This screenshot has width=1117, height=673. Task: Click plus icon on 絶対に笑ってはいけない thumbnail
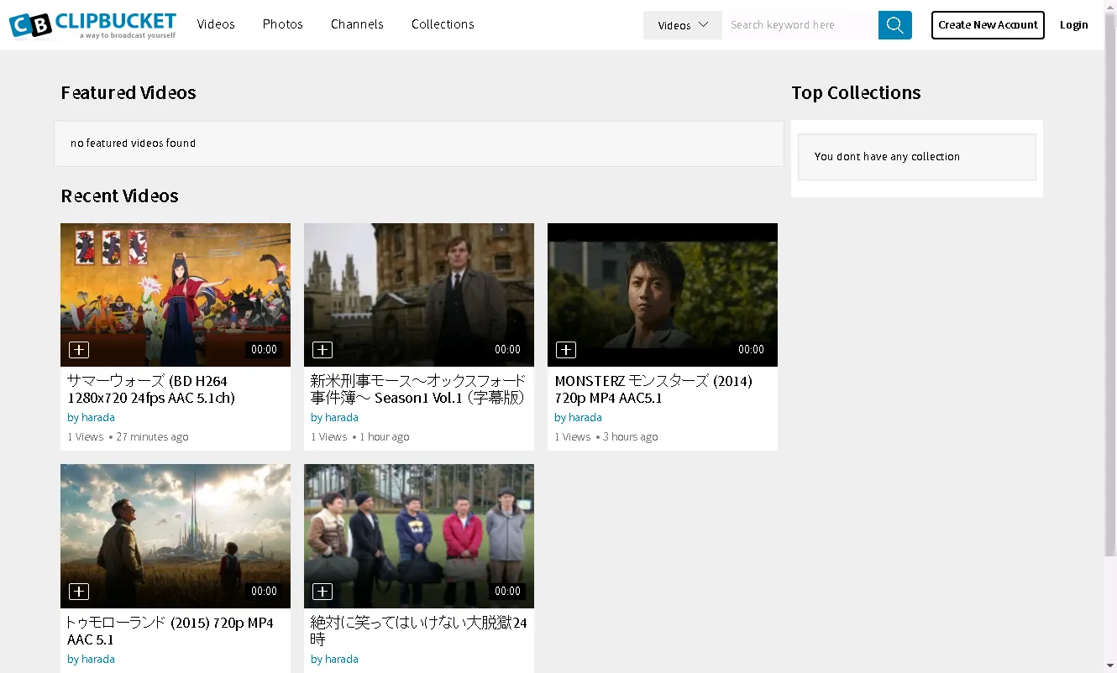point(323,592)
